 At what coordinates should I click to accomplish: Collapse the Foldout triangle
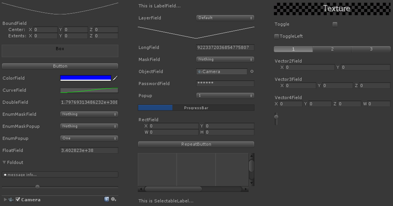(4, 163)
